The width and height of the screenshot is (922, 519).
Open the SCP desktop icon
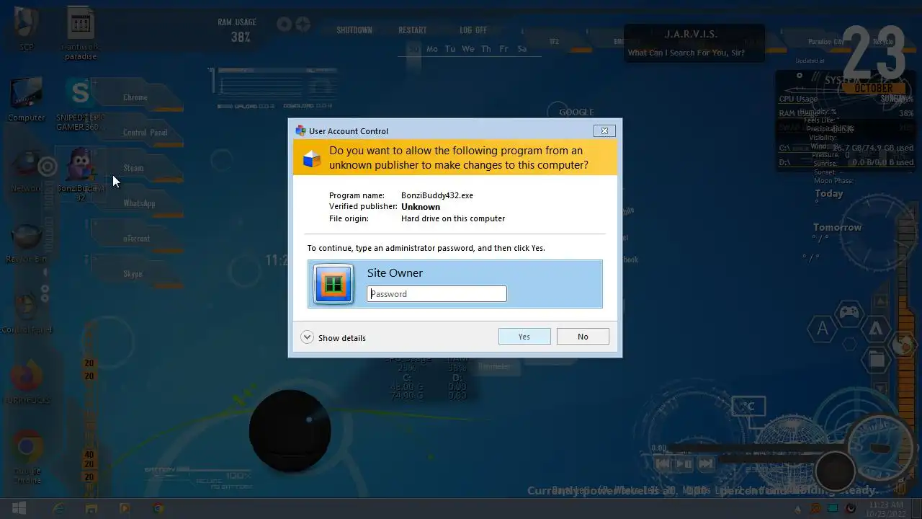click(27, 29)
